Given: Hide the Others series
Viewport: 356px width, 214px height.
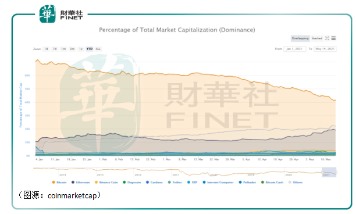Looking at the screenshot, I should click(x=296, y=182).
